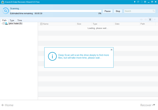Viewport: 158px width, 110px height.
Task: Sort by the Date column header
Action: pos(127,24)
